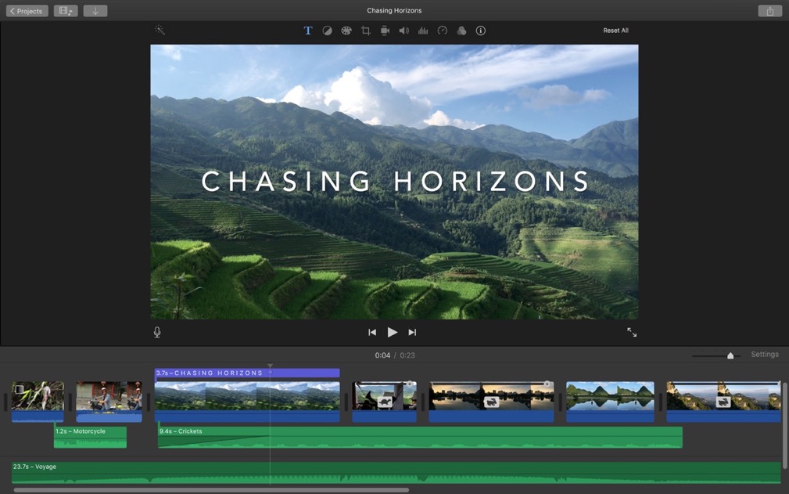Open the clip Volume controls
This screenshot has width=789, height=494.
tap(403, 31)
